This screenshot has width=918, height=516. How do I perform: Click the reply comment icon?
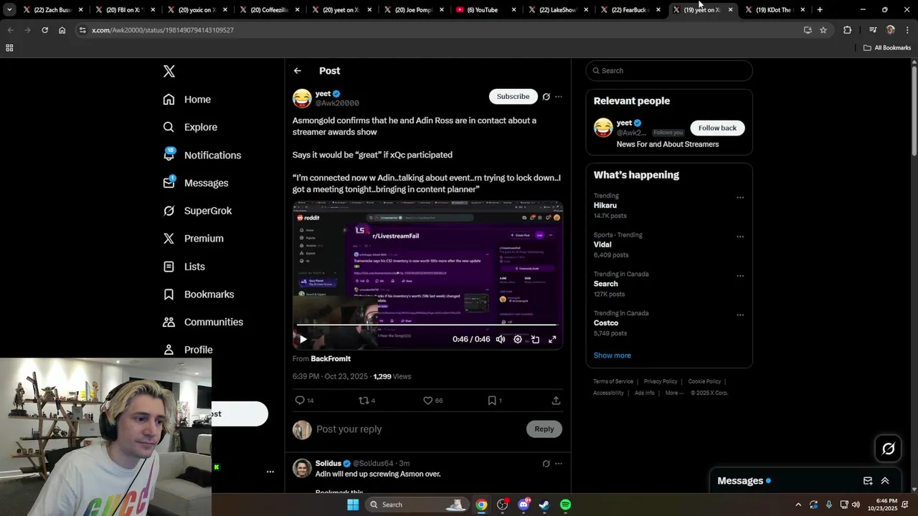[300, 401]
